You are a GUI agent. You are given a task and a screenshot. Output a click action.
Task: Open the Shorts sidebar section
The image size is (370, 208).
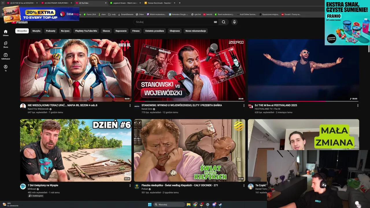[x=5, y=44]
